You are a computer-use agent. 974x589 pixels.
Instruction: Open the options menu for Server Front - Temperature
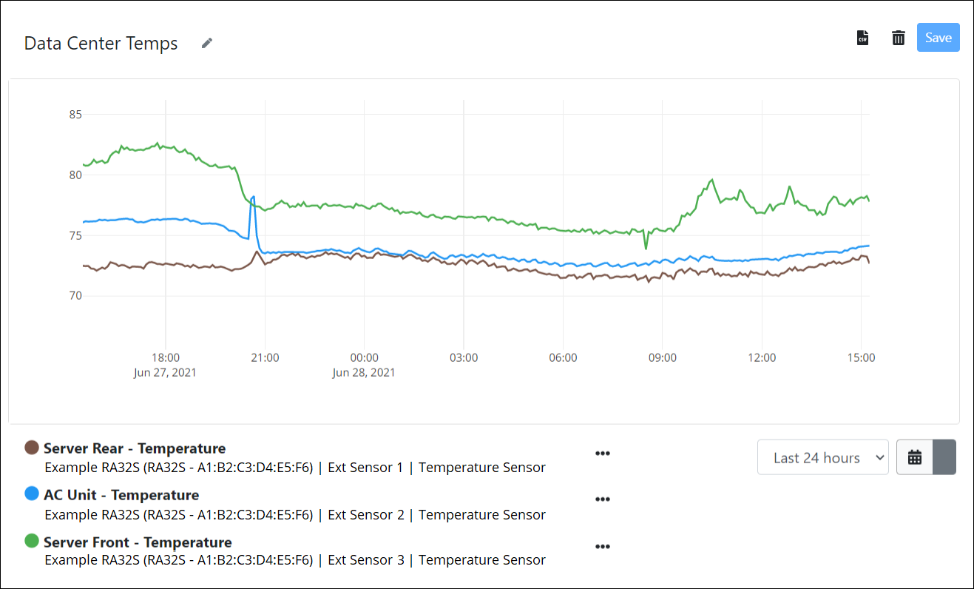(603, 546)
